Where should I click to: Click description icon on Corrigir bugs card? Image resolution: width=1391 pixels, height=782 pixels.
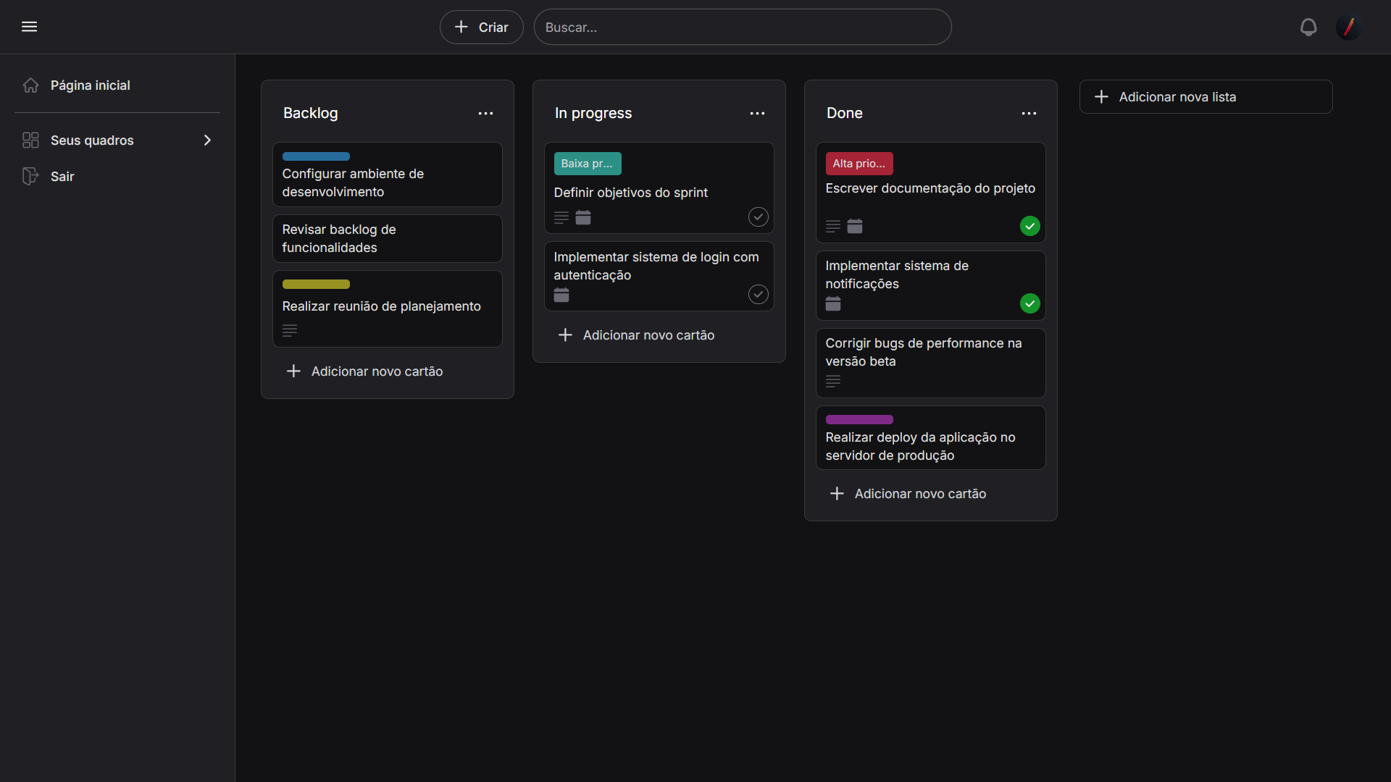tap(833, 381)
